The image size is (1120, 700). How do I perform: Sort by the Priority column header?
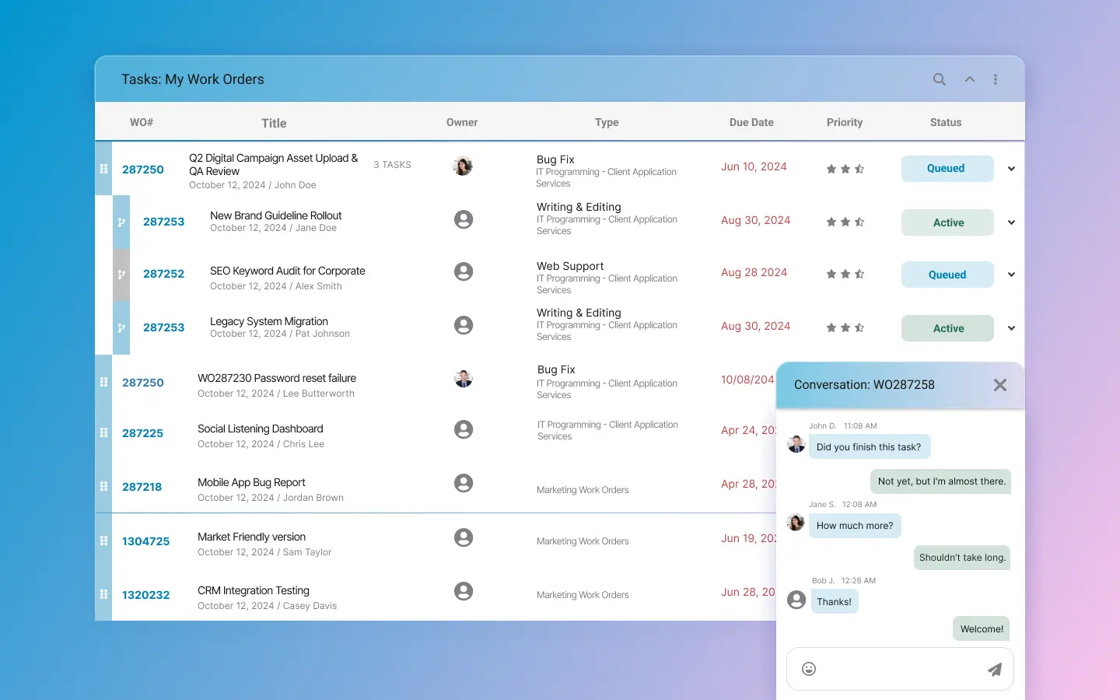click(x=845, y=122)
